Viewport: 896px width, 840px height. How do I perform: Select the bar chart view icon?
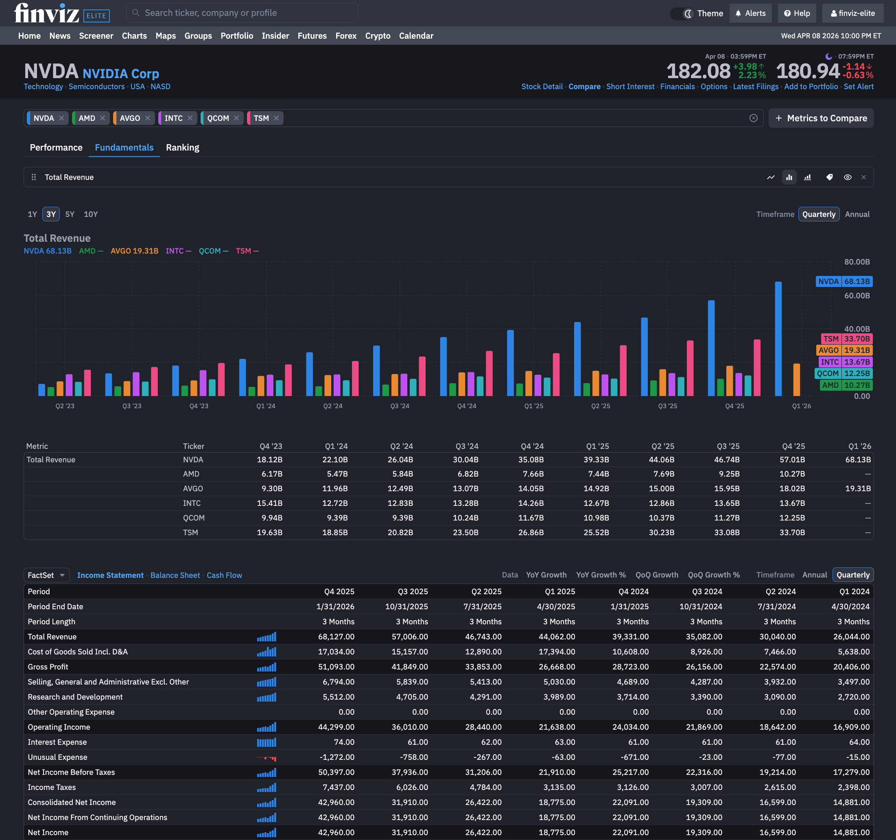pyautogui.click(x=789, y=177)
